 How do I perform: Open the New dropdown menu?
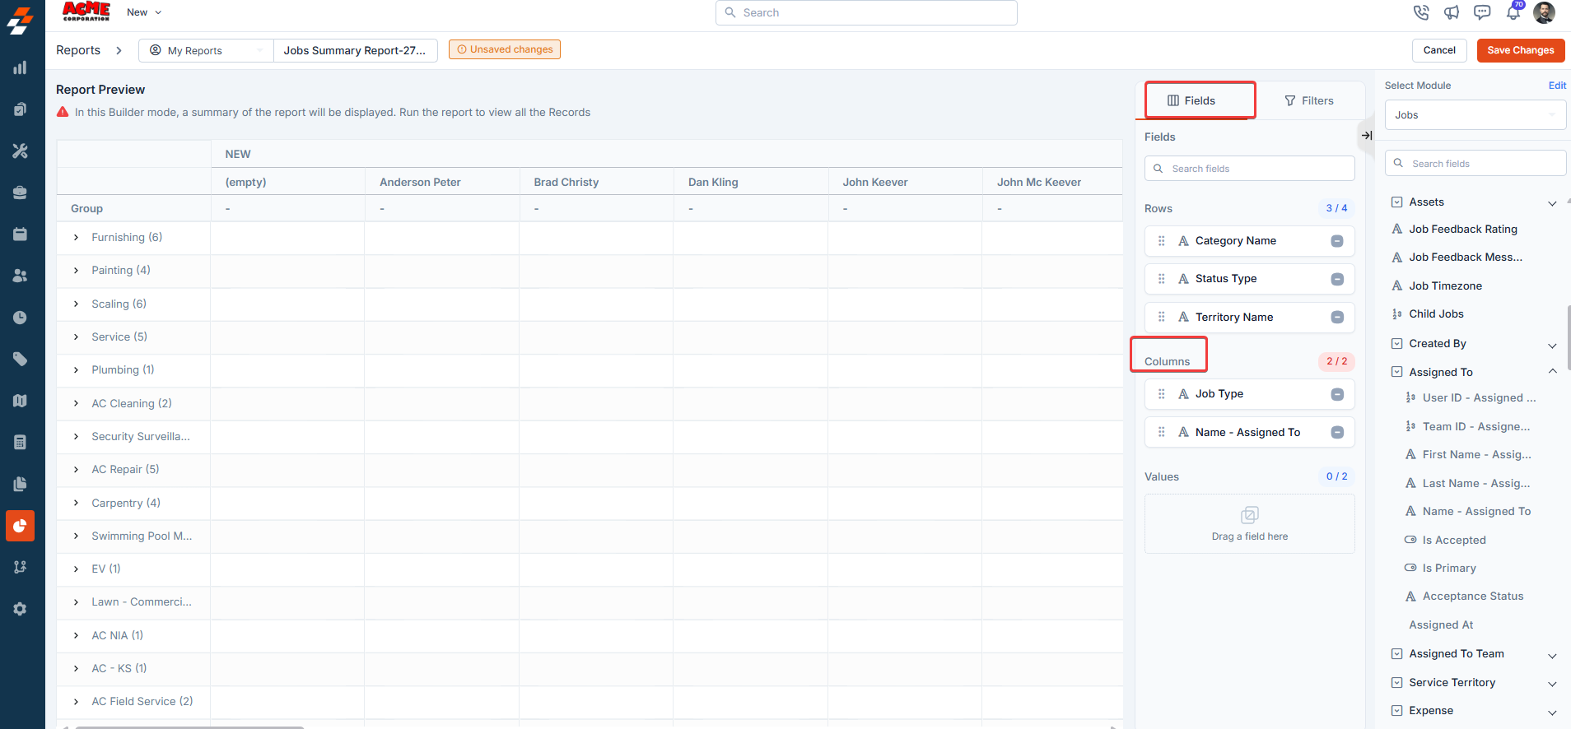click(x=144, y=12)
